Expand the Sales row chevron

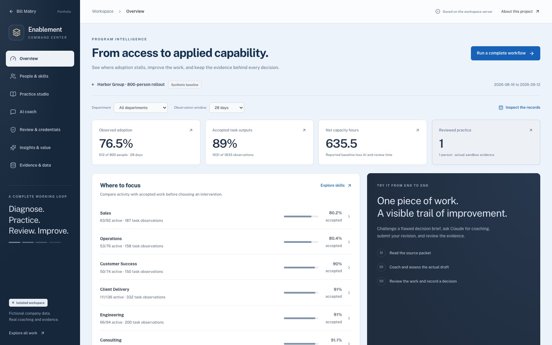349,216
